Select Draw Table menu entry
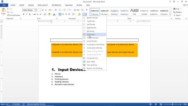Screen dimensions: 188x106 tap(94, 62)
